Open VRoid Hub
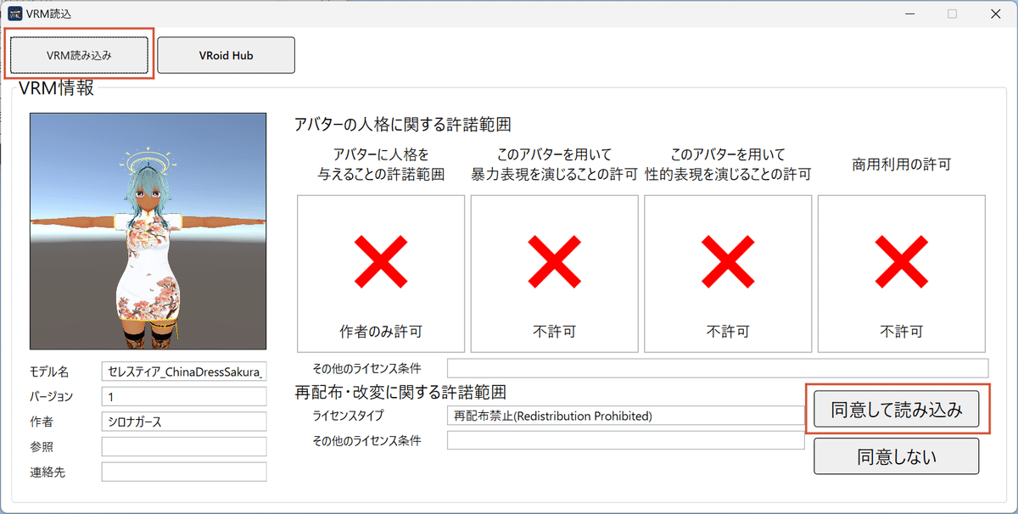Screen dimensions: 1018x514 pos(226,55)
